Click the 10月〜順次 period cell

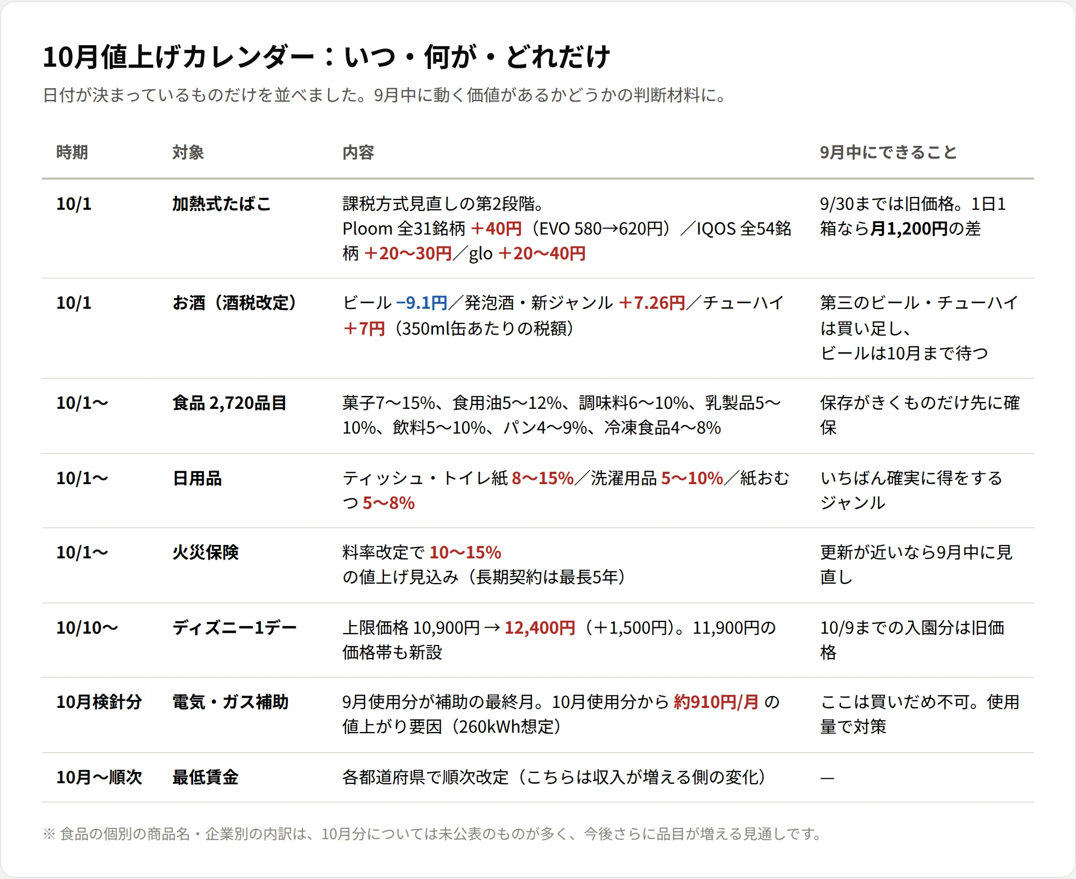(99, 777)
